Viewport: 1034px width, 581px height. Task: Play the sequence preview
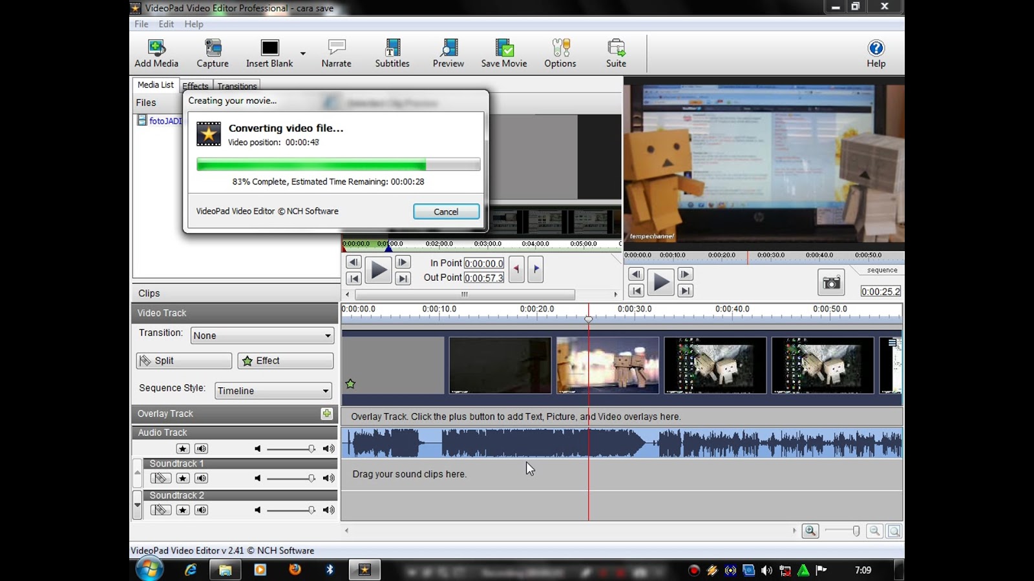pos(660,282)
